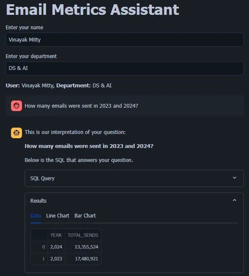The image size is (249, 276).
Task: Click the 2,023 year cell
Action: point(56,259)
